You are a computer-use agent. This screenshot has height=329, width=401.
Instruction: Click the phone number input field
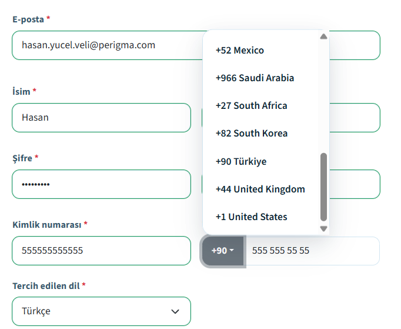[x=312, y=251]
